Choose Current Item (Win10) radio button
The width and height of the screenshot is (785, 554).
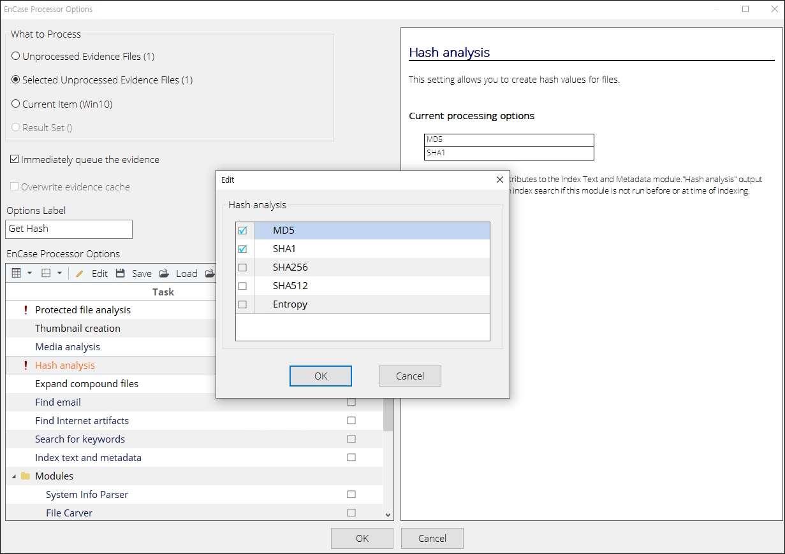[16, 104]
